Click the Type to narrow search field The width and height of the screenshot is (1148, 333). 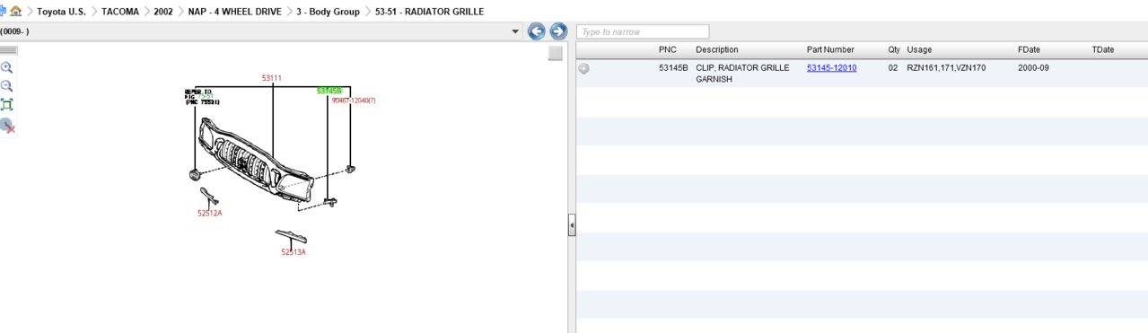click(643, 31)
